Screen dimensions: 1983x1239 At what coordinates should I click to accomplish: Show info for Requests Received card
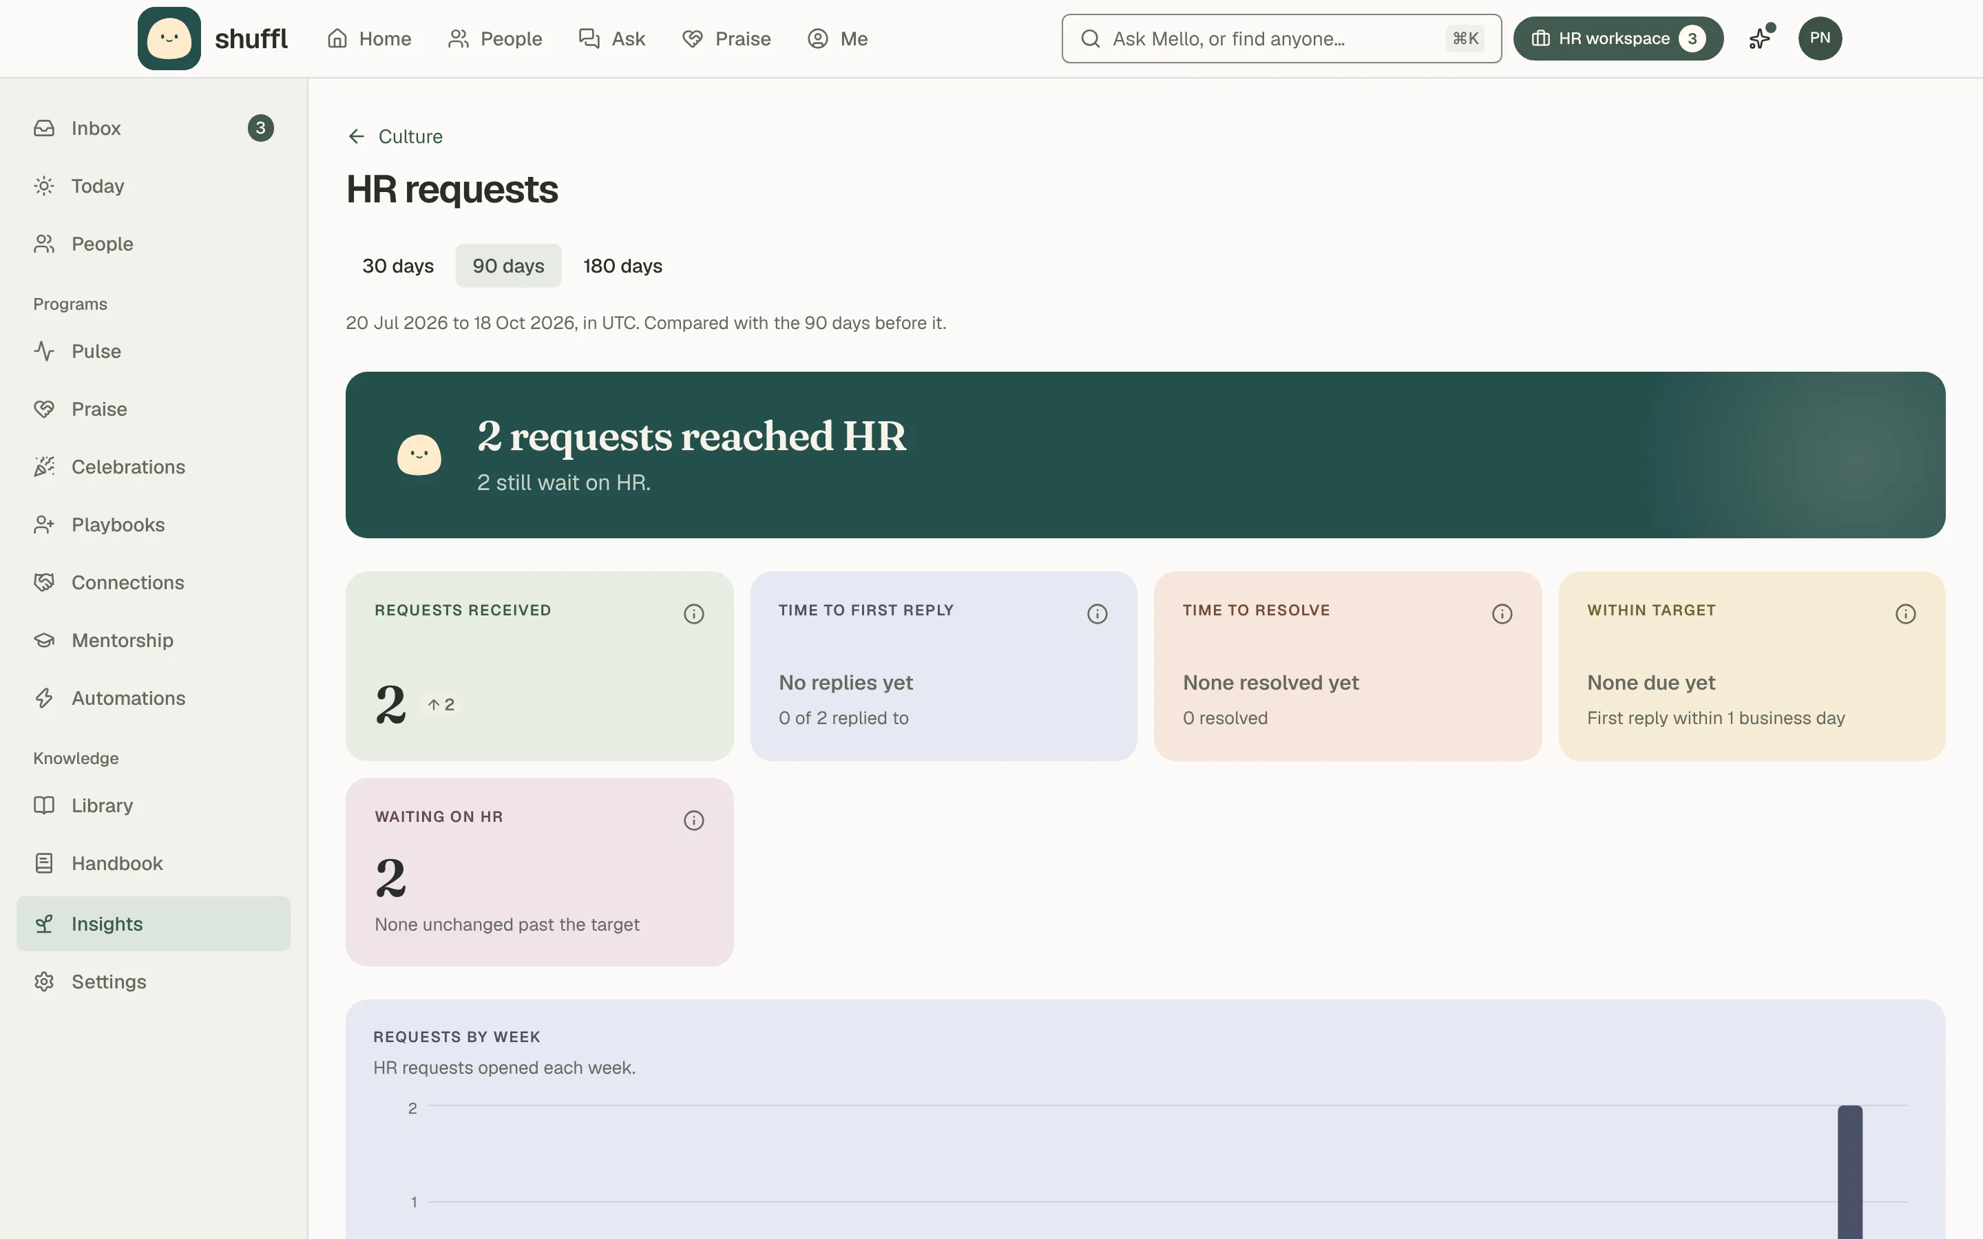(x=693, y=614)
